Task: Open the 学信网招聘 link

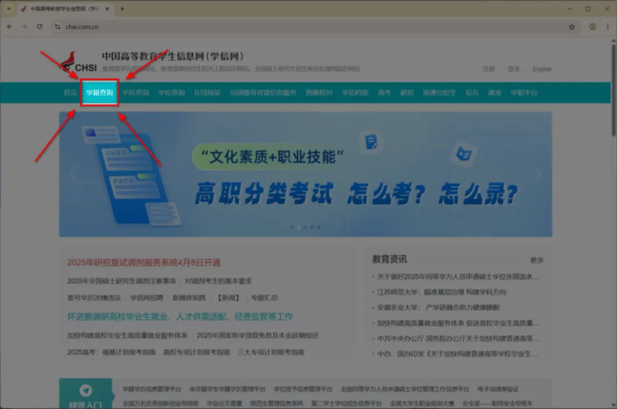Action: point(147,298)
